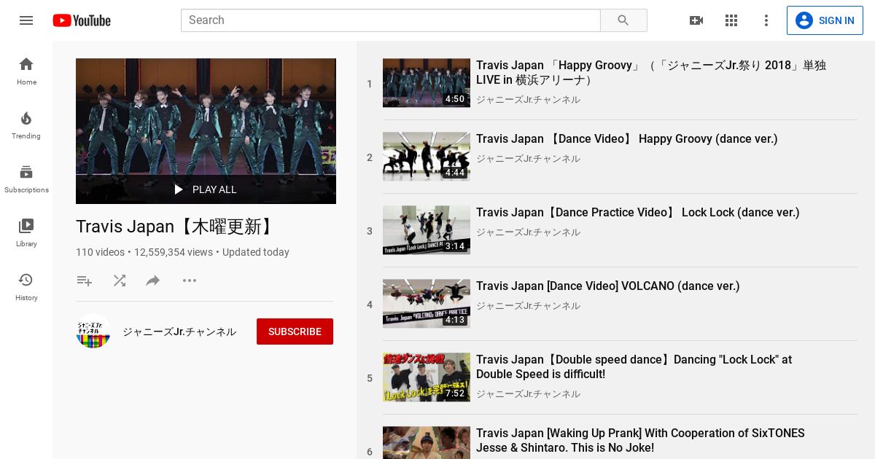Open the title Travis Japan「Happy Groovy」LIVE in 横浜アリーナ
Viewport: 875px width, 459px height.
click(651, 73)
